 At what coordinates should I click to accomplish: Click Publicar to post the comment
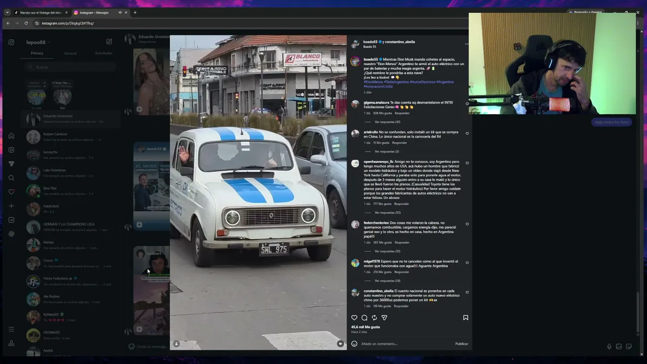[461, 344]
